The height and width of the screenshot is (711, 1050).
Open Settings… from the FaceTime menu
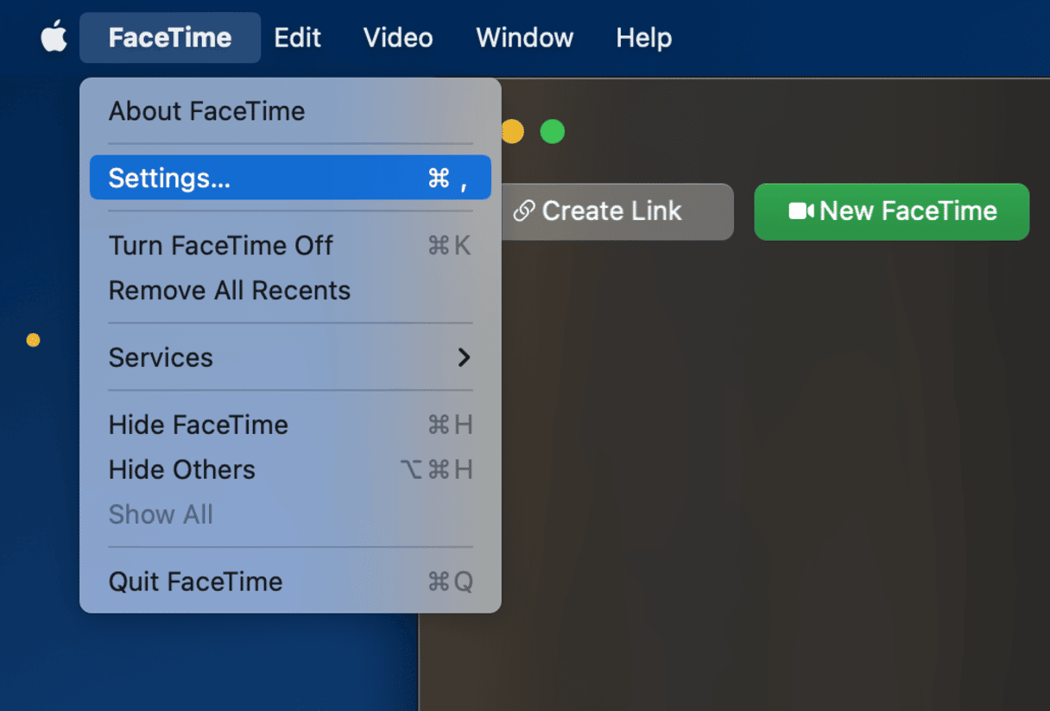tap(290, 178)
